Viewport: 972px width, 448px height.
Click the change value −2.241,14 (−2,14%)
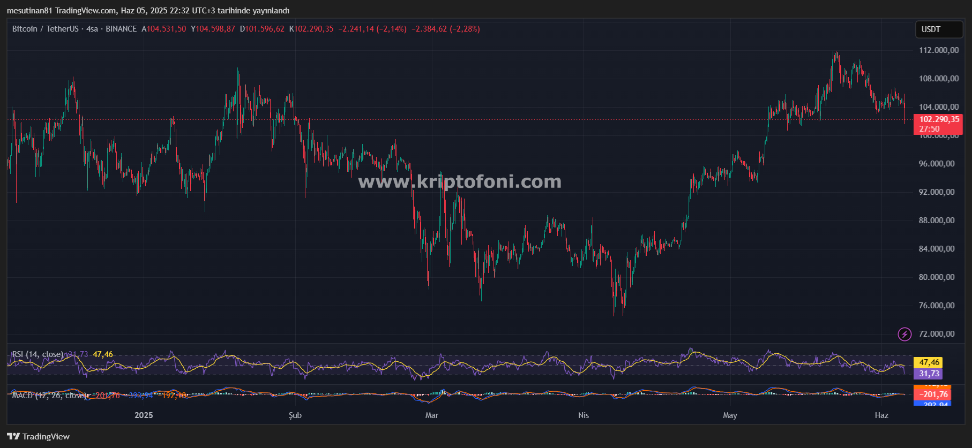click(372, 29)
